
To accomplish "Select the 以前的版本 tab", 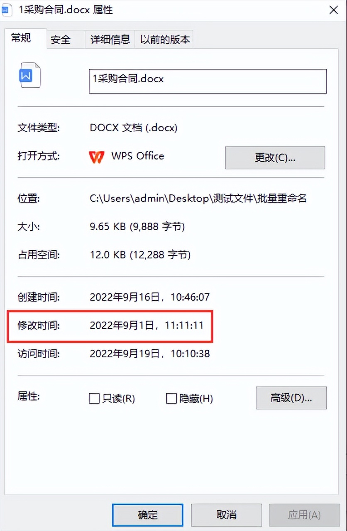I will point(165,39).
